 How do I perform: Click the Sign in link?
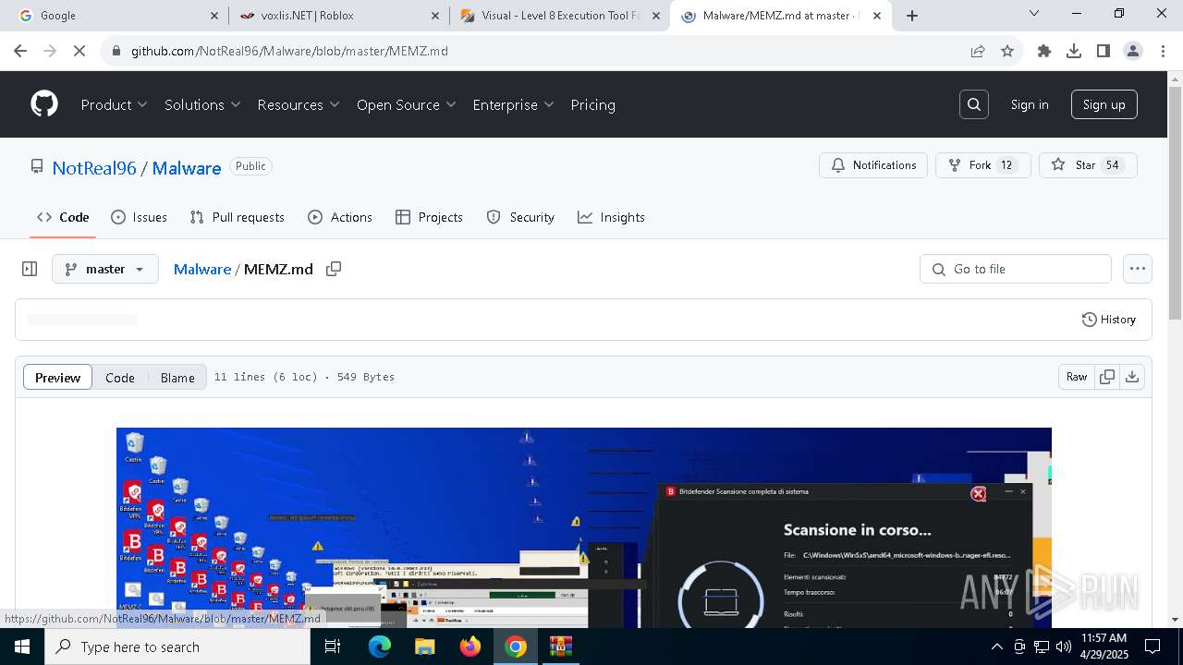(1030, 104)
